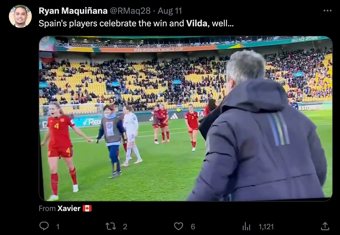Open the Aug 11 timestamp link
This screenshot has width=340, height=235.
coord(170,11)
